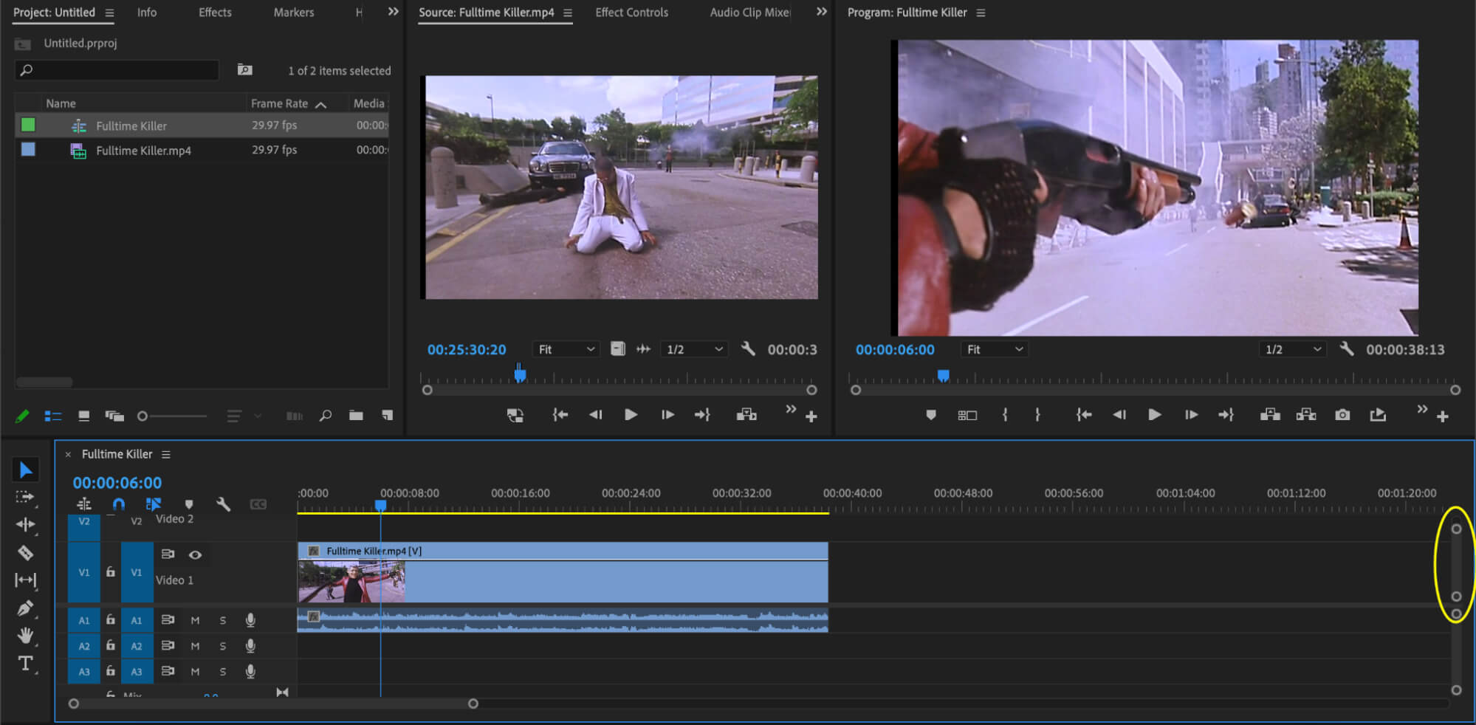The height and width of the screenshot is (725, 1476).
Task: Switch to Effect Controls tab
Action: [x=632, y=12]
